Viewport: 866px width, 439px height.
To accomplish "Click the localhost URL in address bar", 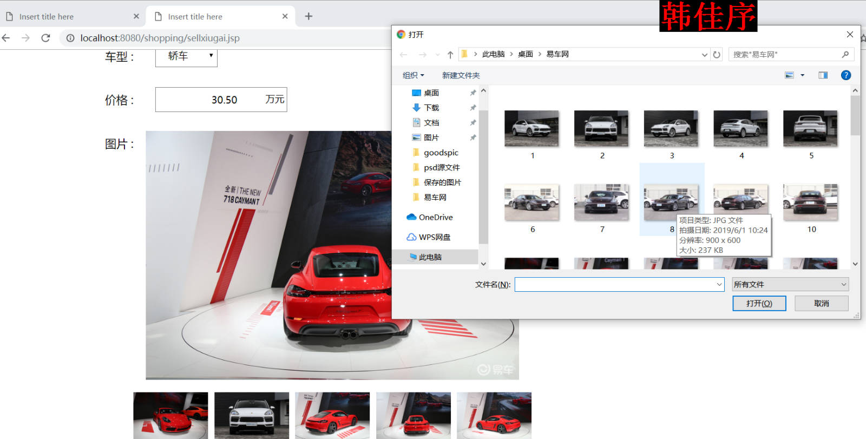I will point(160,38).
